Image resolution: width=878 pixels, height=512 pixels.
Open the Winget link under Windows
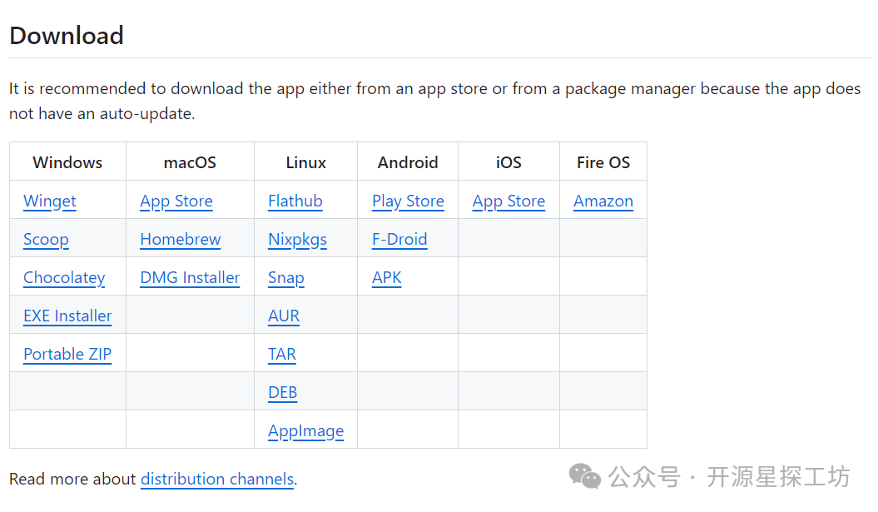[50, 201]
